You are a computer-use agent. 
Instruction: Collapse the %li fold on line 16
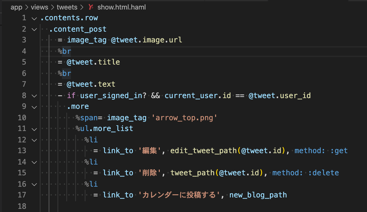[x=34, y=184]
